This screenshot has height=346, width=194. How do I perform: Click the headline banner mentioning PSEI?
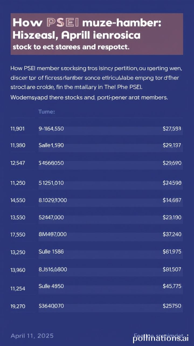(x=97, y=34)
